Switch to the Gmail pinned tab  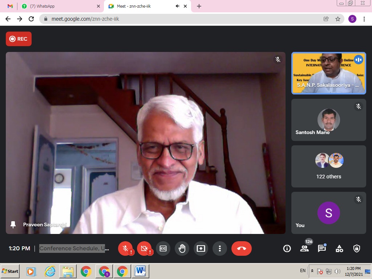[10, 6]
